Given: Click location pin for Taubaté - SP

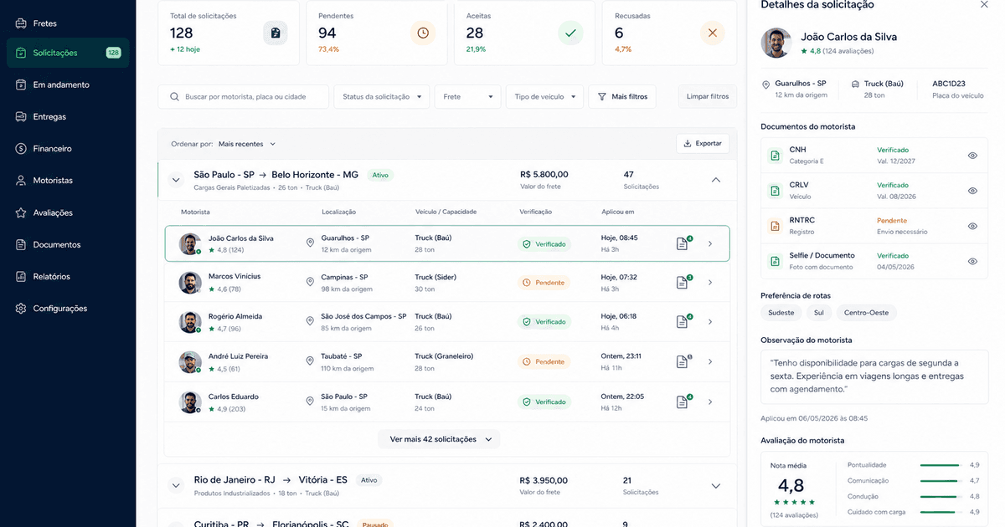Looking at the screenshot, I should [310, 361].
